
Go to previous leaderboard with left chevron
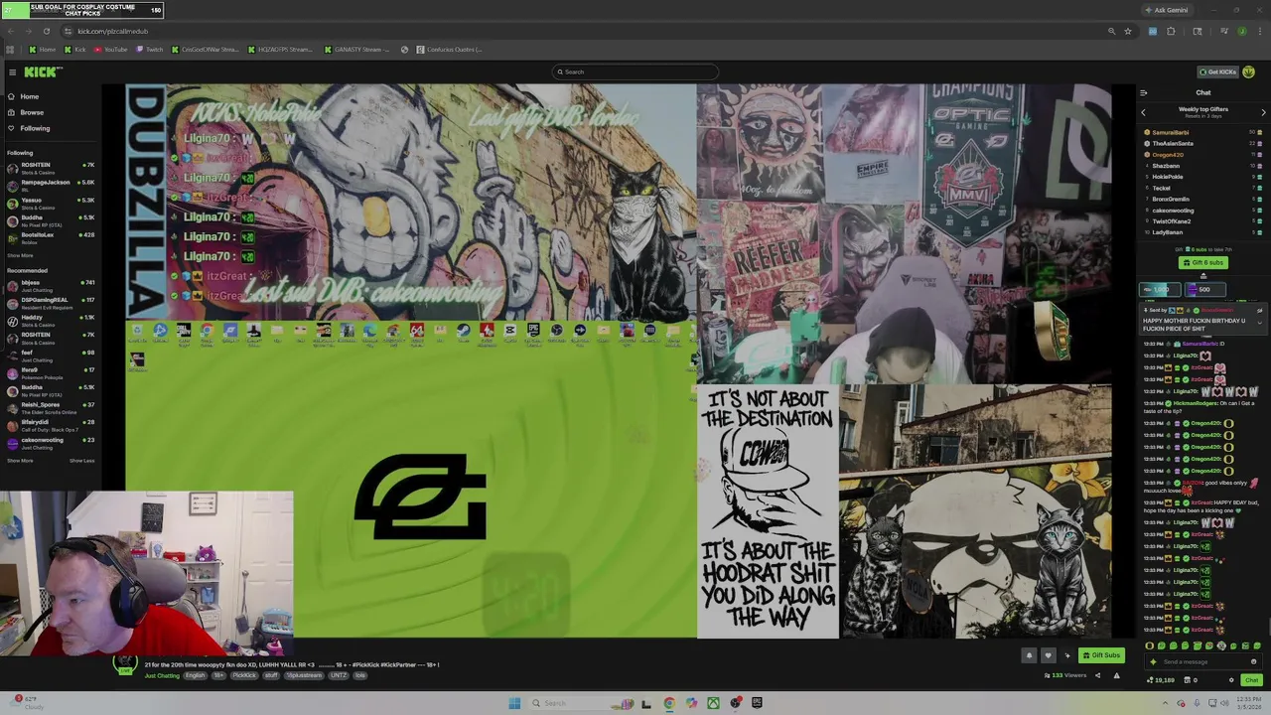pyautogui.click(x=1143, y=112)
